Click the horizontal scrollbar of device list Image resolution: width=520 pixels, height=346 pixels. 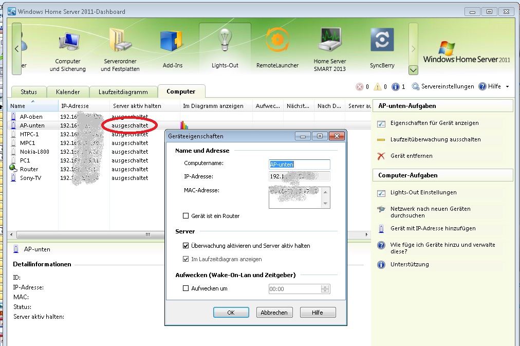point(90,234)
